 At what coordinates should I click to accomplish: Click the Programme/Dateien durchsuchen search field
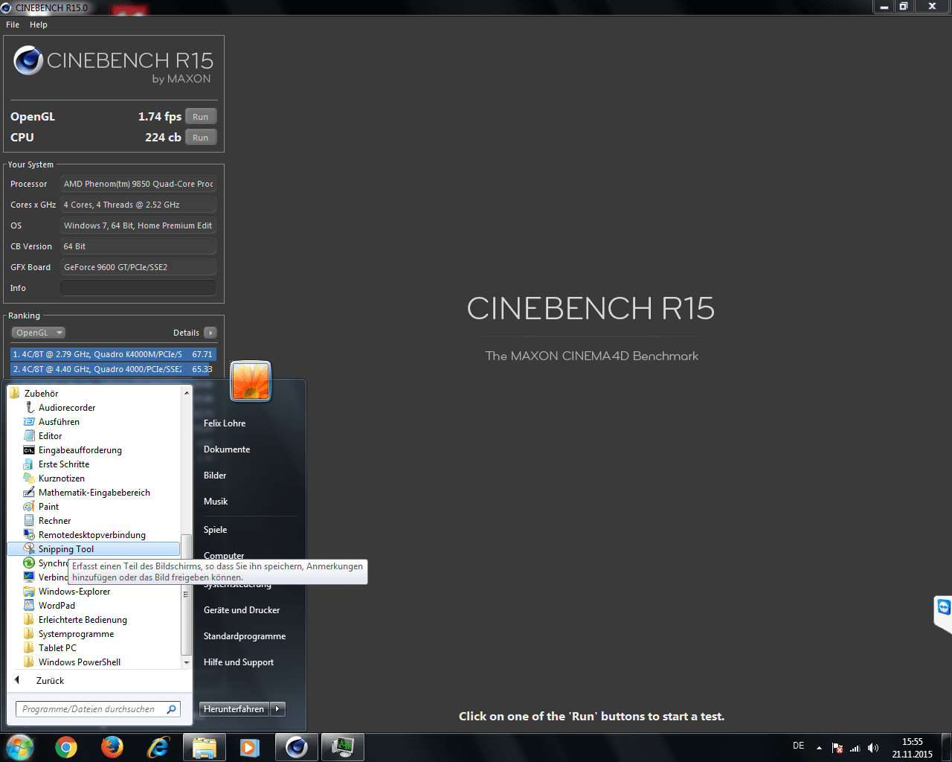click(97, 709)
